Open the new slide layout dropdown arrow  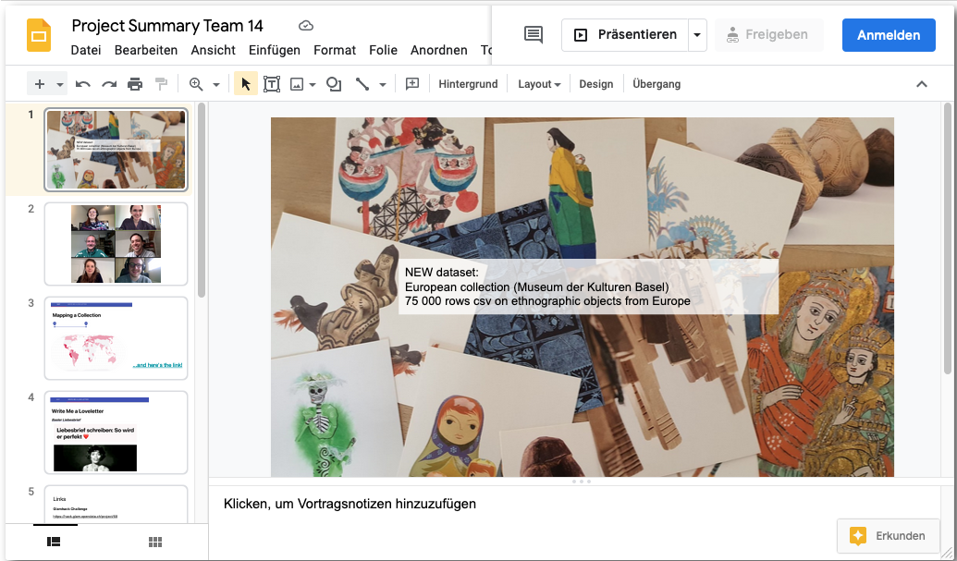(60, 84)
